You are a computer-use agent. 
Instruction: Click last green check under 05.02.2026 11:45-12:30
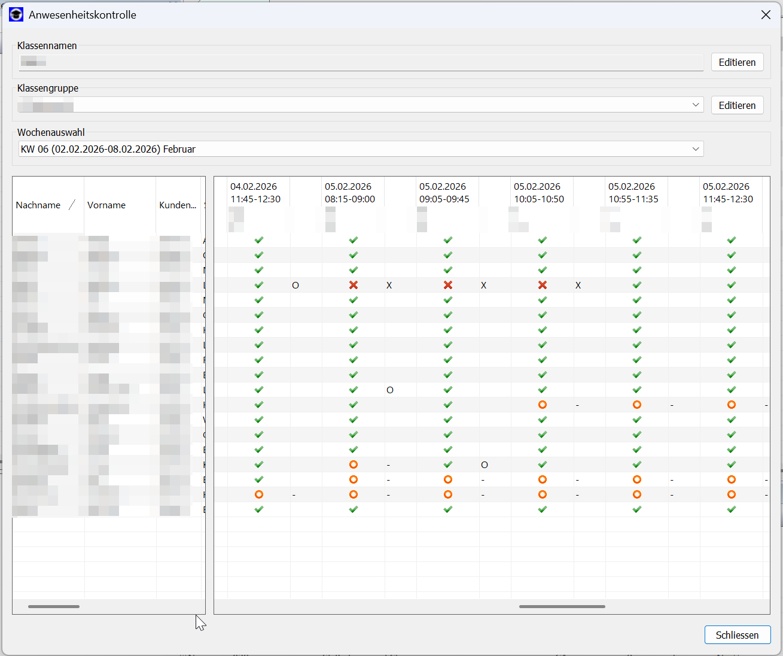point(732,509)
